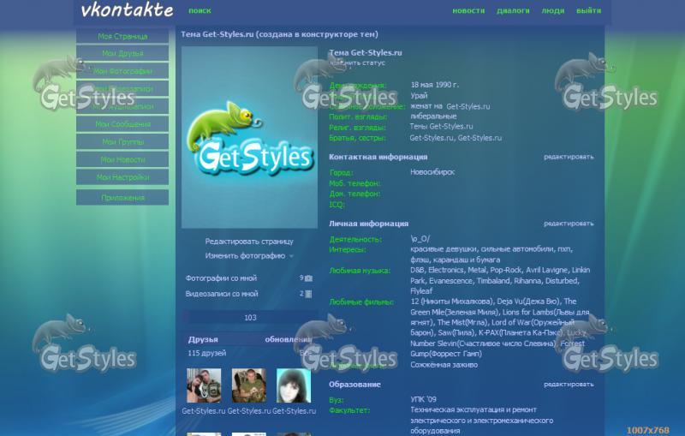Viewport: 685px width, 436px height.
Task: Open Get-Styles.ru link after женат на
Action: [468, 106]
